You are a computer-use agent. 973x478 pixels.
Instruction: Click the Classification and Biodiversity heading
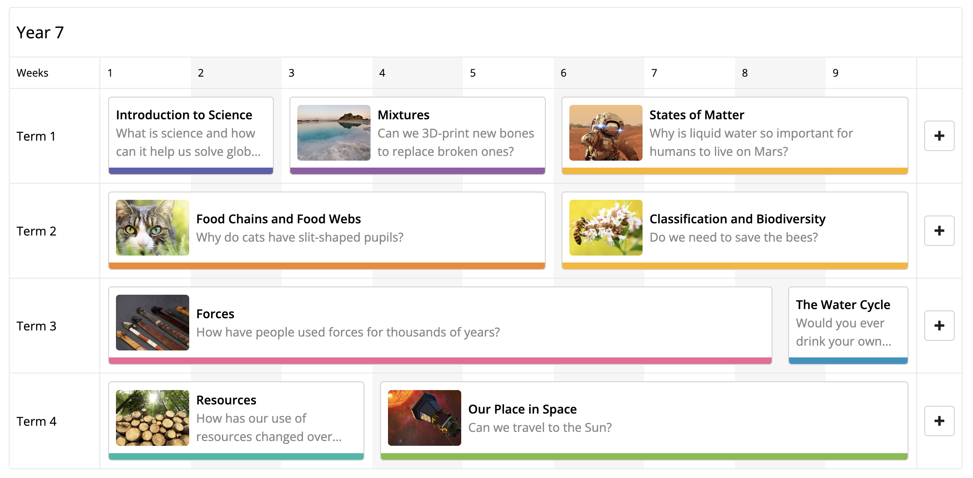(x=737, y=219)
